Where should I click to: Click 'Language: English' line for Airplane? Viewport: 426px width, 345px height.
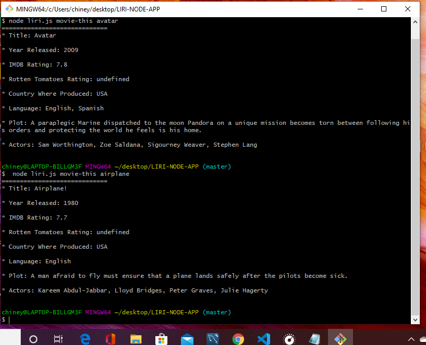tap(36, 261)
